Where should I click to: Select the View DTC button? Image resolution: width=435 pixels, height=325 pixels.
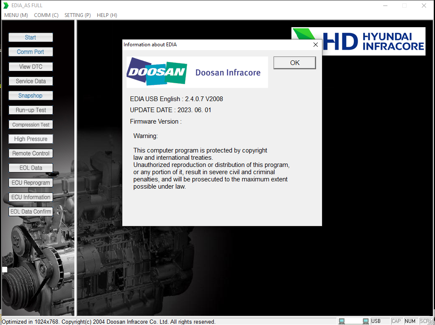[31, 67]
